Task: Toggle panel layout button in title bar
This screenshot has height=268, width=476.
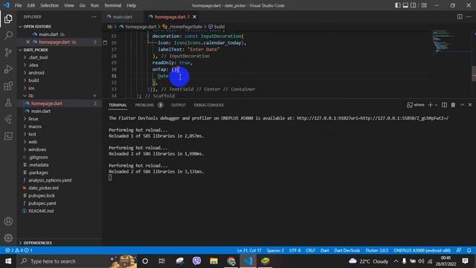Action: click(x=405, y=5)
